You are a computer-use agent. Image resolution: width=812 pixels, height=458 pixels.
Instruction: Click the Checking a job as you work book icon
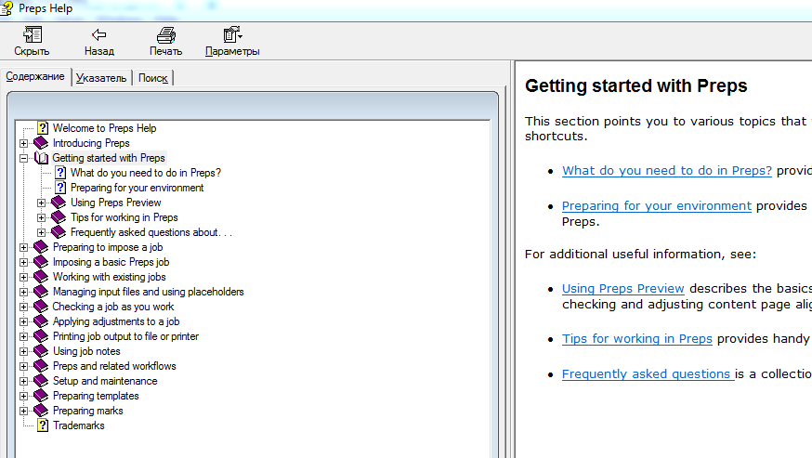[x=41, y=307]
